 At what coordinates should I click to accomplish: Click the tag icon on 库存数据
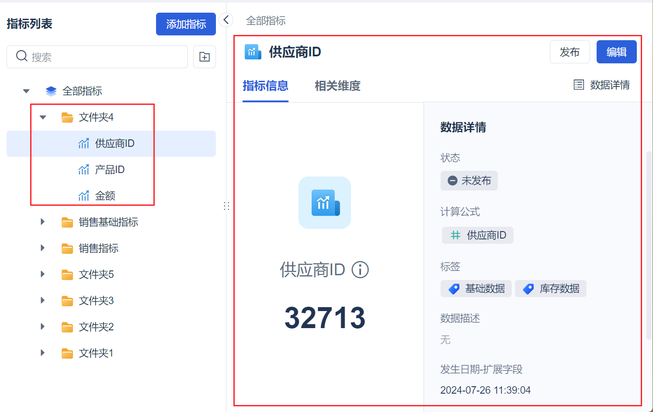click(x=528, y=288)
